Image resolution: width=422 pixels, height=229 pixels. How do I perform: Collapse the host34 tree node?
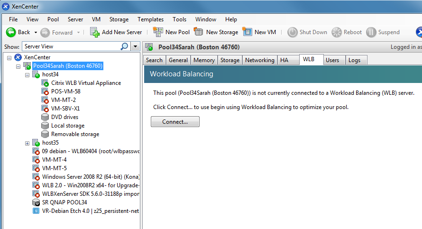tap(27, 75)
